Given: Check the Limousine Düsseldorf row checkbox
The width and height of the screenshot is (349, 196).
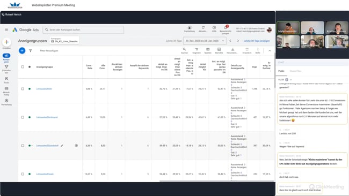Looking at the screenshot, I should coord(23,146).
